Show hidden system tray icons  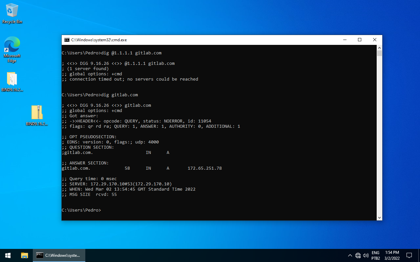(350, 255)
